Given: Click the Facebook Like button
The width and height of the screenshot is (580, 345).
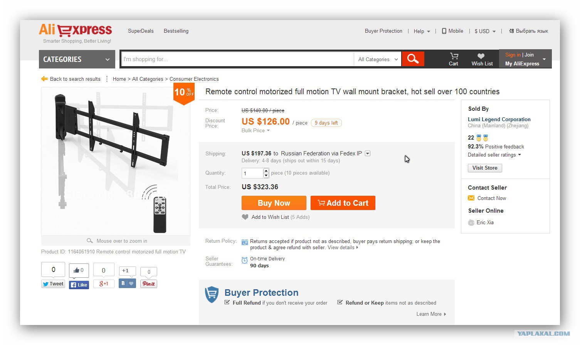Looking at the screenshot, I should tap(79, 285).
